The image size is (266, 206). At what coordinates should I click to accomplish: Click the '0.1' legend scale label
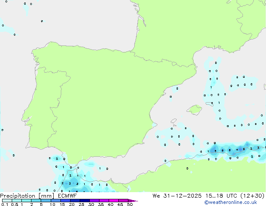point(5,204)
